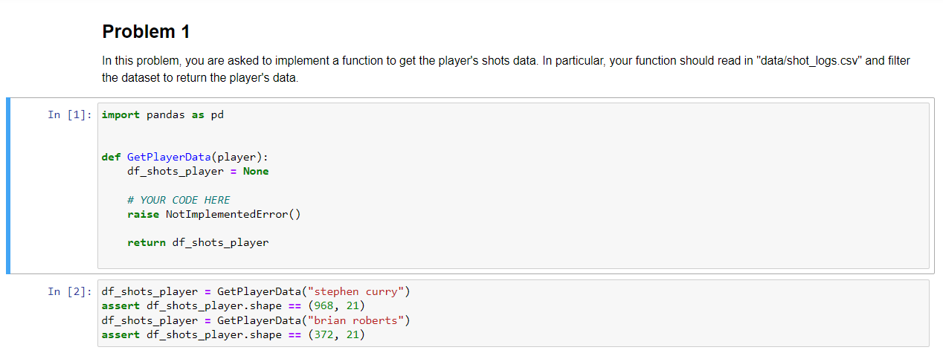943x353 pixels.
Task: Click the None keyword in first cell
Action: 256,171
